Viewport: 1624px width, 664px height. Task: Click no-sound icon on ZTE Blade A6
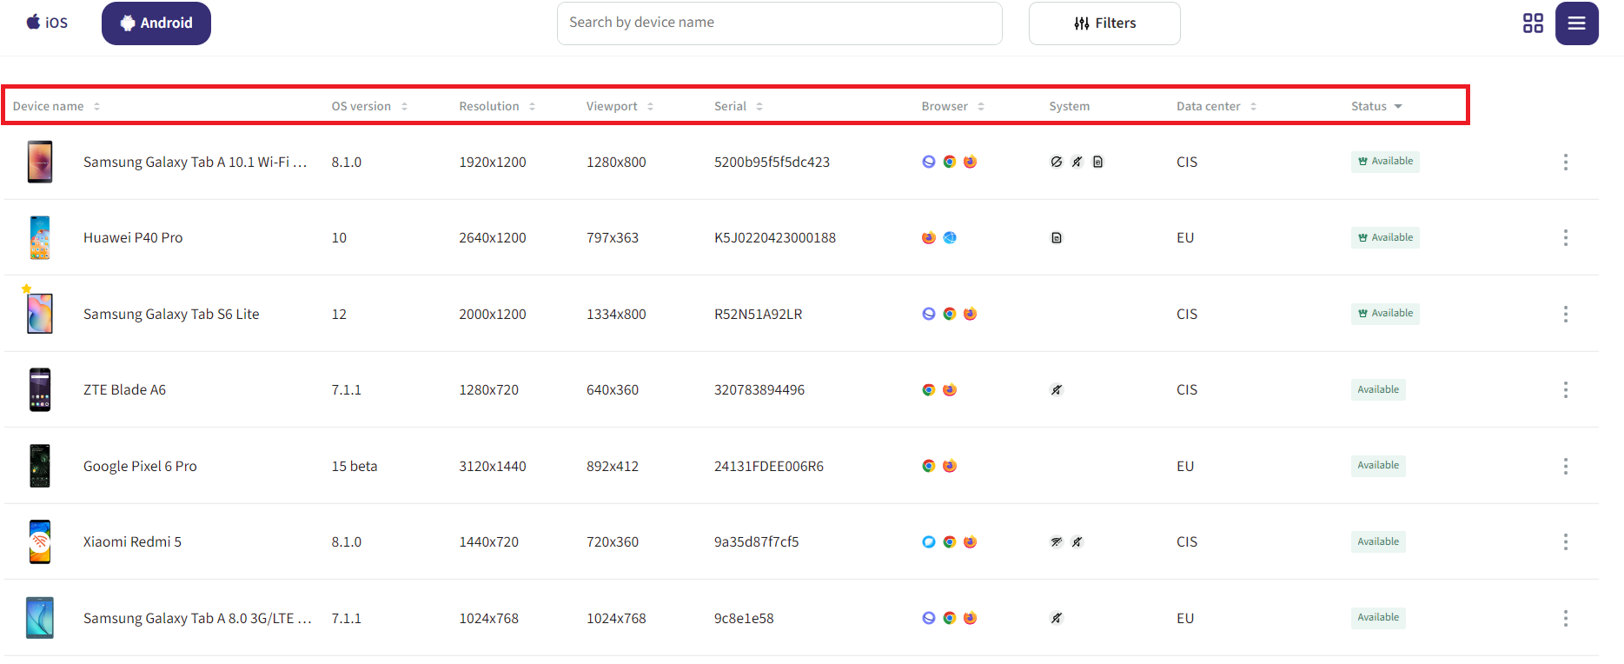coord(1057,389)
